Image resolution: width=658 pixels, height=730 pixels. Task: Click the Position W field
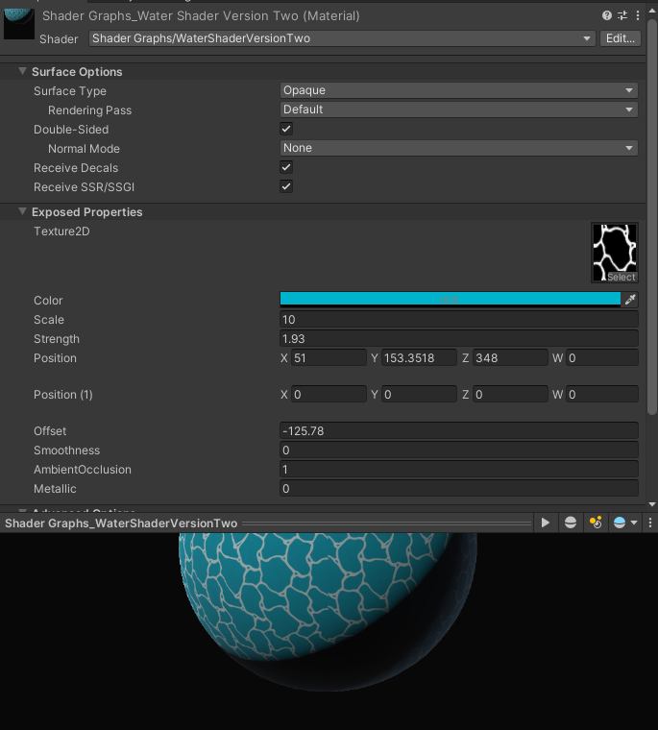601,357
